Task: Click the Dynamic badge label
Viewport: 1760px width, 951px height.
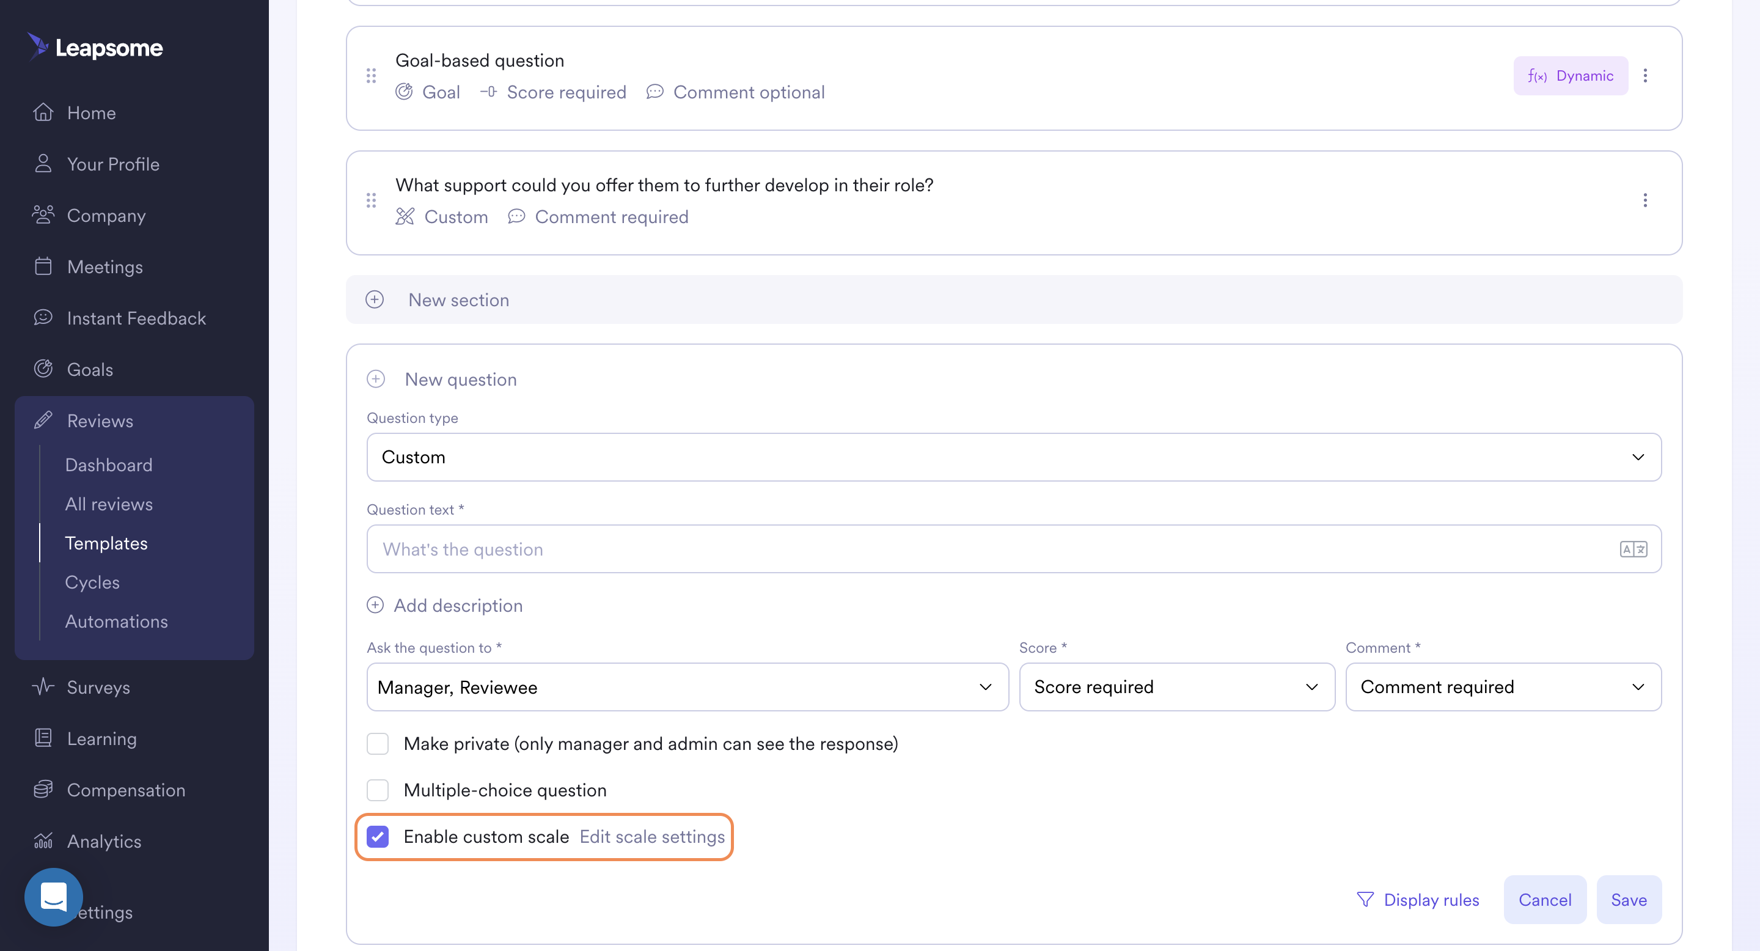Action: tap(1585, 76)
